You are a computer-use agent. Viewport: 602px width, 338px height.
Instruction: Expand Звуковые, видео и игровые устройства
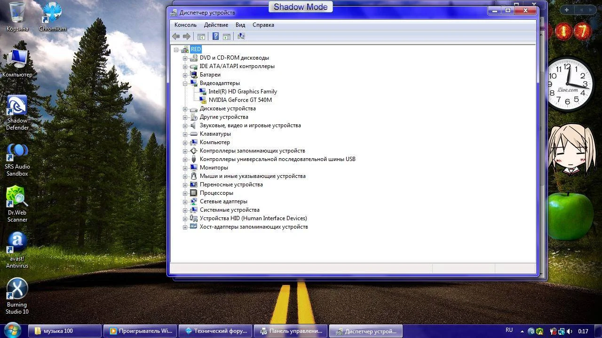pos(185,126)
